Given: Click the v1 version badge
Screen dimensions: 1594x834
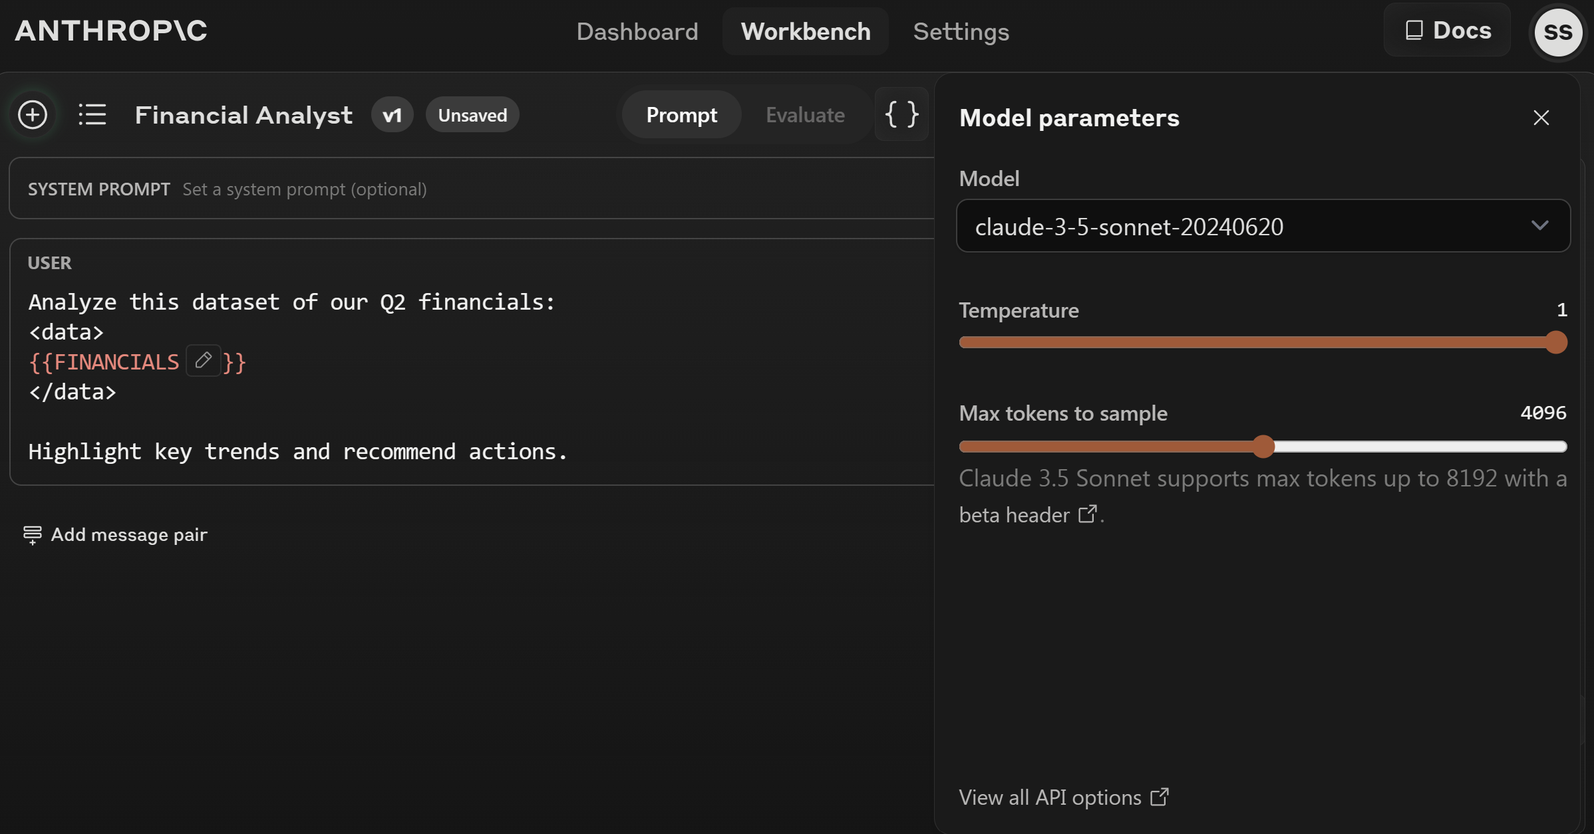Looking at the screenshot, I should 392,116.
